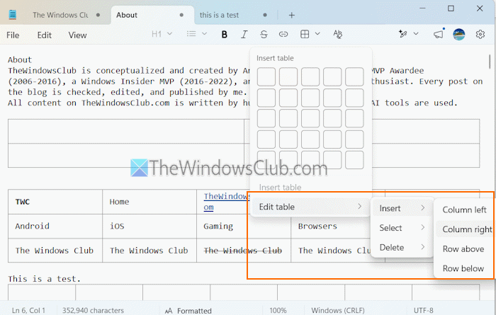The height and width of the screenshot is (315, 496).
Task: Choose Delete in the Edit table submenu
Action: [x=402, y=247]
